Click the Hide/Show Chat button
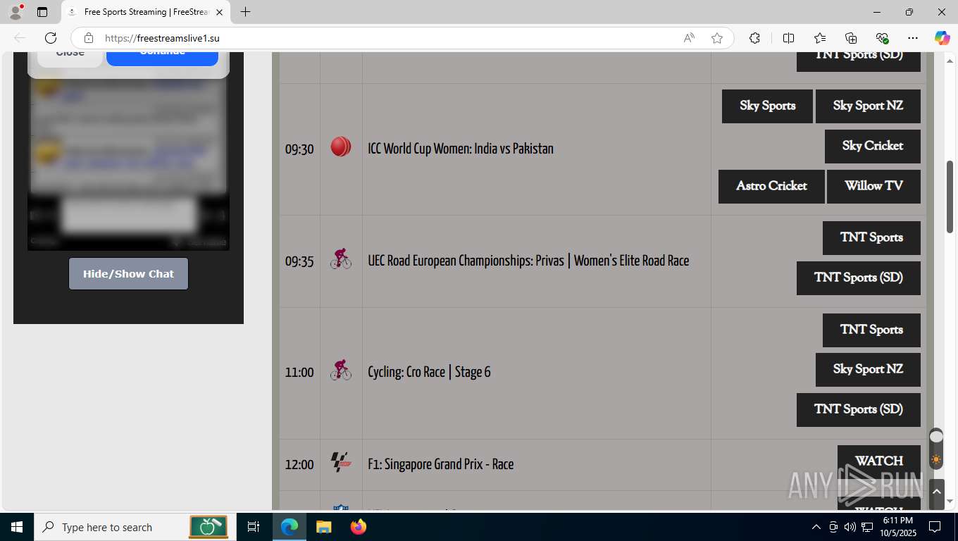The height and width of the screenshot is (541, 958). 128,273
